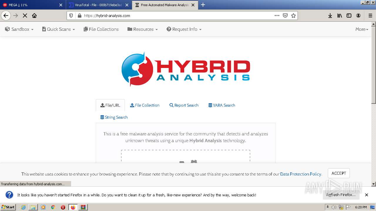376x211 pixels.
Task: Save page to Pocket icon
Action: pos(285,16)
